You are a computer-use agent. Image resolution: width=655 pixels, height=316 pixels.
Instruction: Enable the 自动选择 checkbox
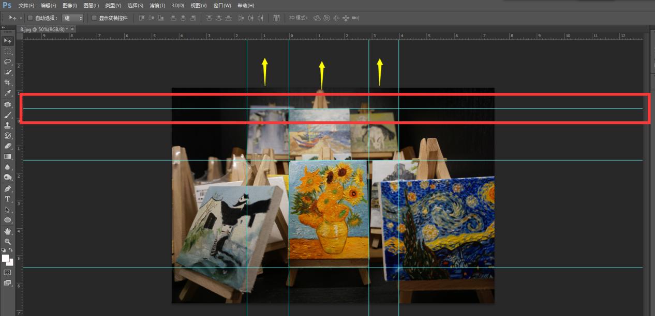tap(30, 18)
